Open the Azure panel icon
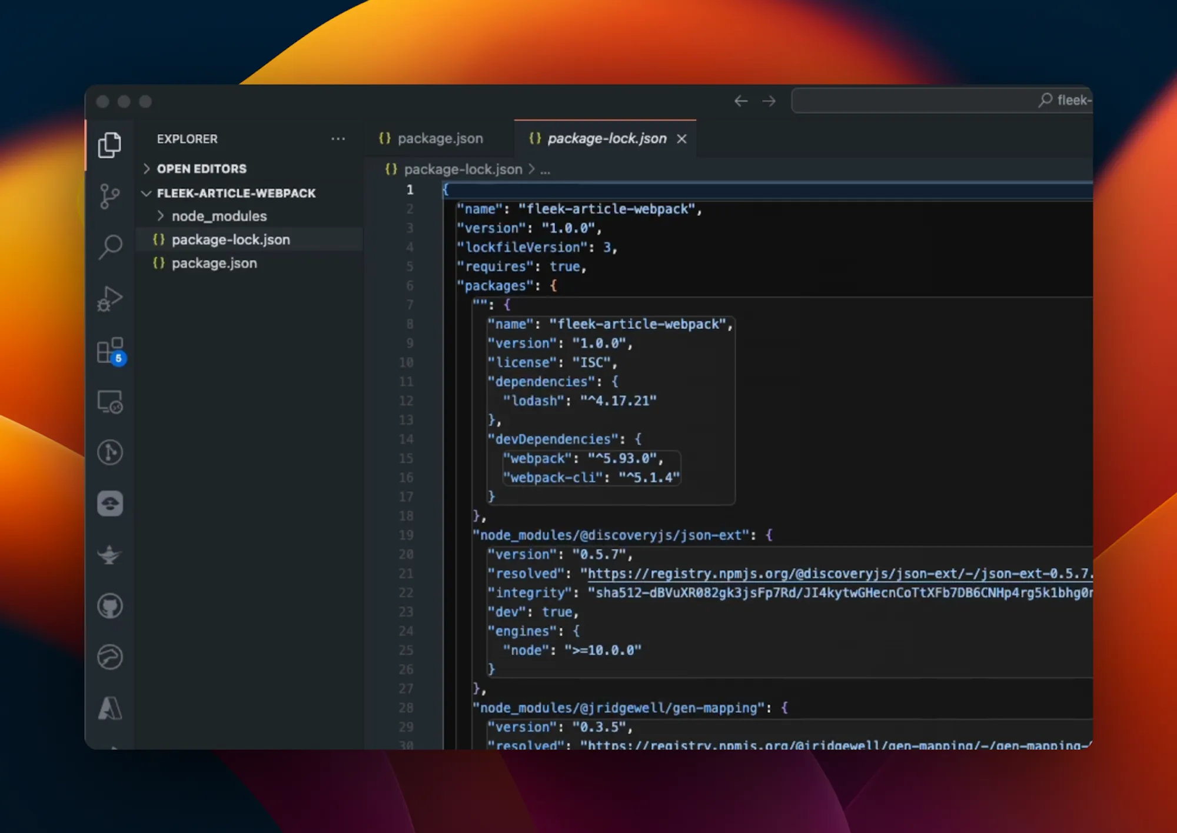The image size is (1177, 833). (109, 708)
